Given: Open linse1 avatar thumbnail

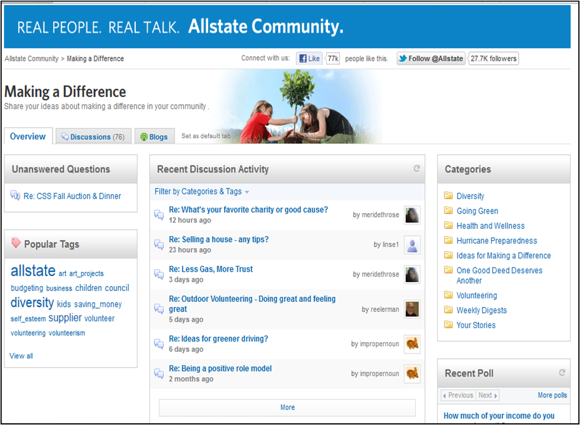Looking at the screenshot, I should pos(412,245).
